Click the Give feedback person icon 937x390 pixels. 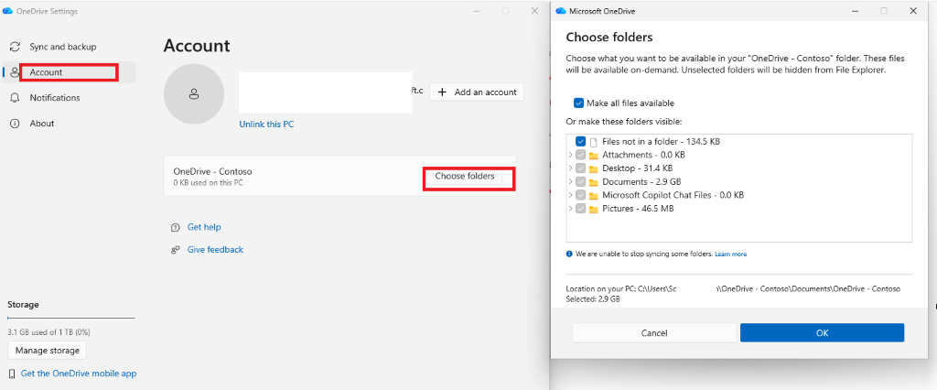tap(175, 250)
